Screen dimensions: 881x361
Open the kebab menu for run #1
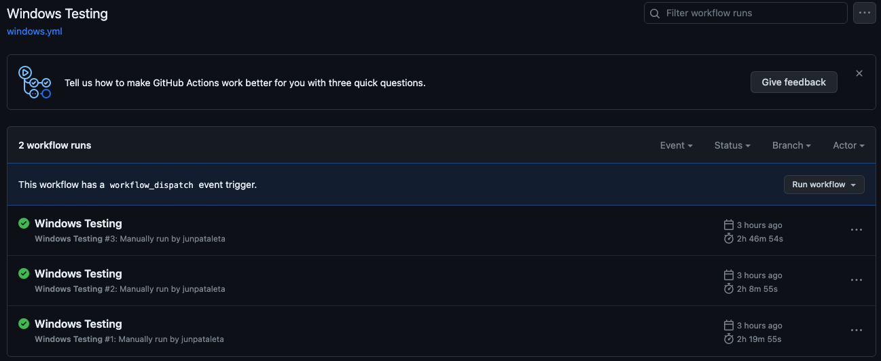(857, 330)
